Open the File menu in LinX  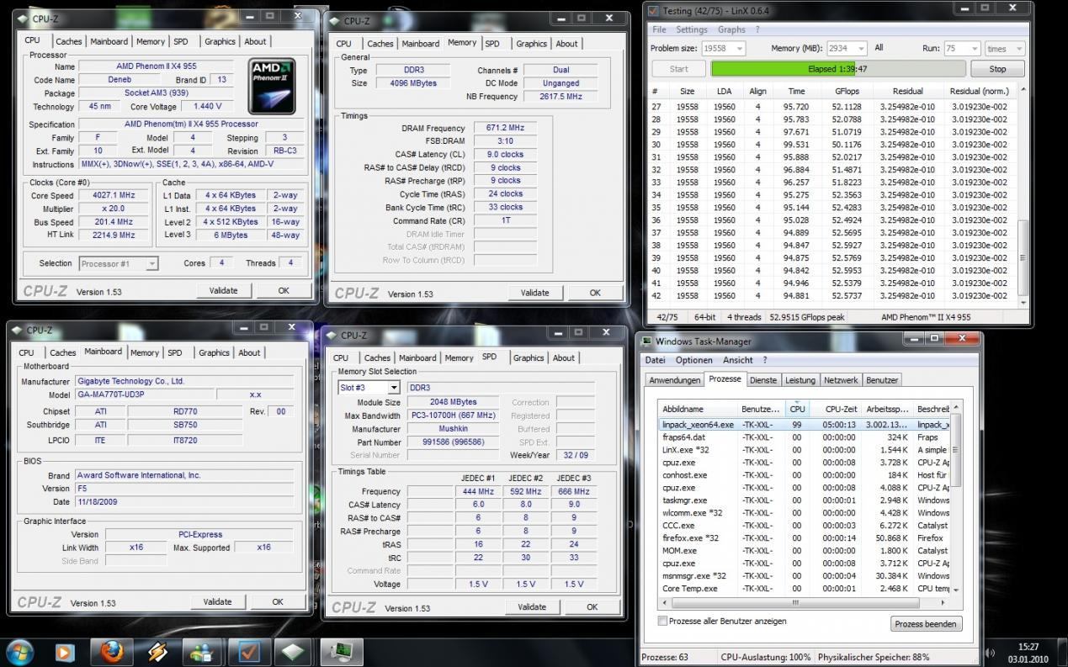click(x=659, y=29)
